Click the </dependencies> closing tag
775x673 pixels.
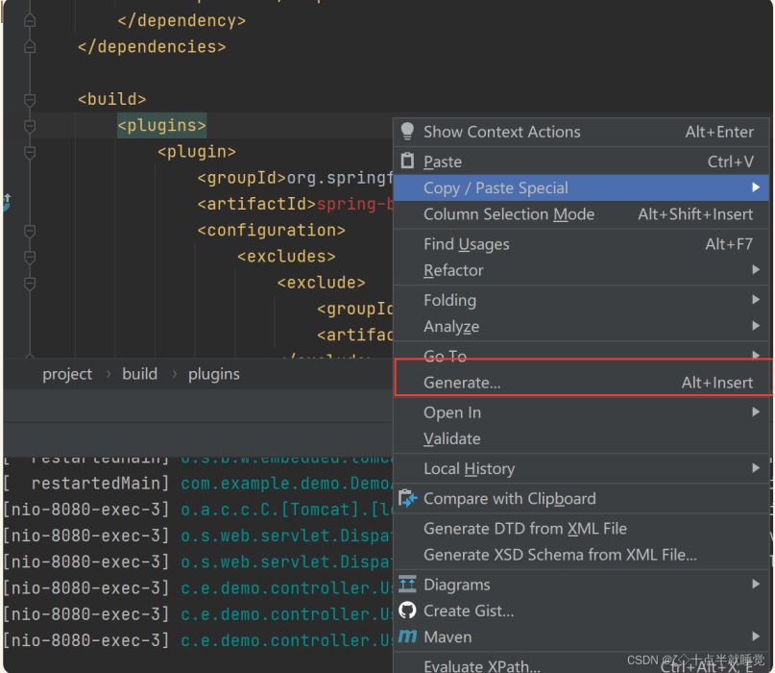tap(152, 46)
